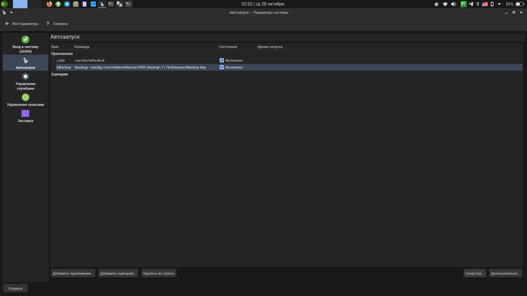Click the green clipboard tray icon
The width and height of the screenshot is (527, 296).
(x=464, y=4)
